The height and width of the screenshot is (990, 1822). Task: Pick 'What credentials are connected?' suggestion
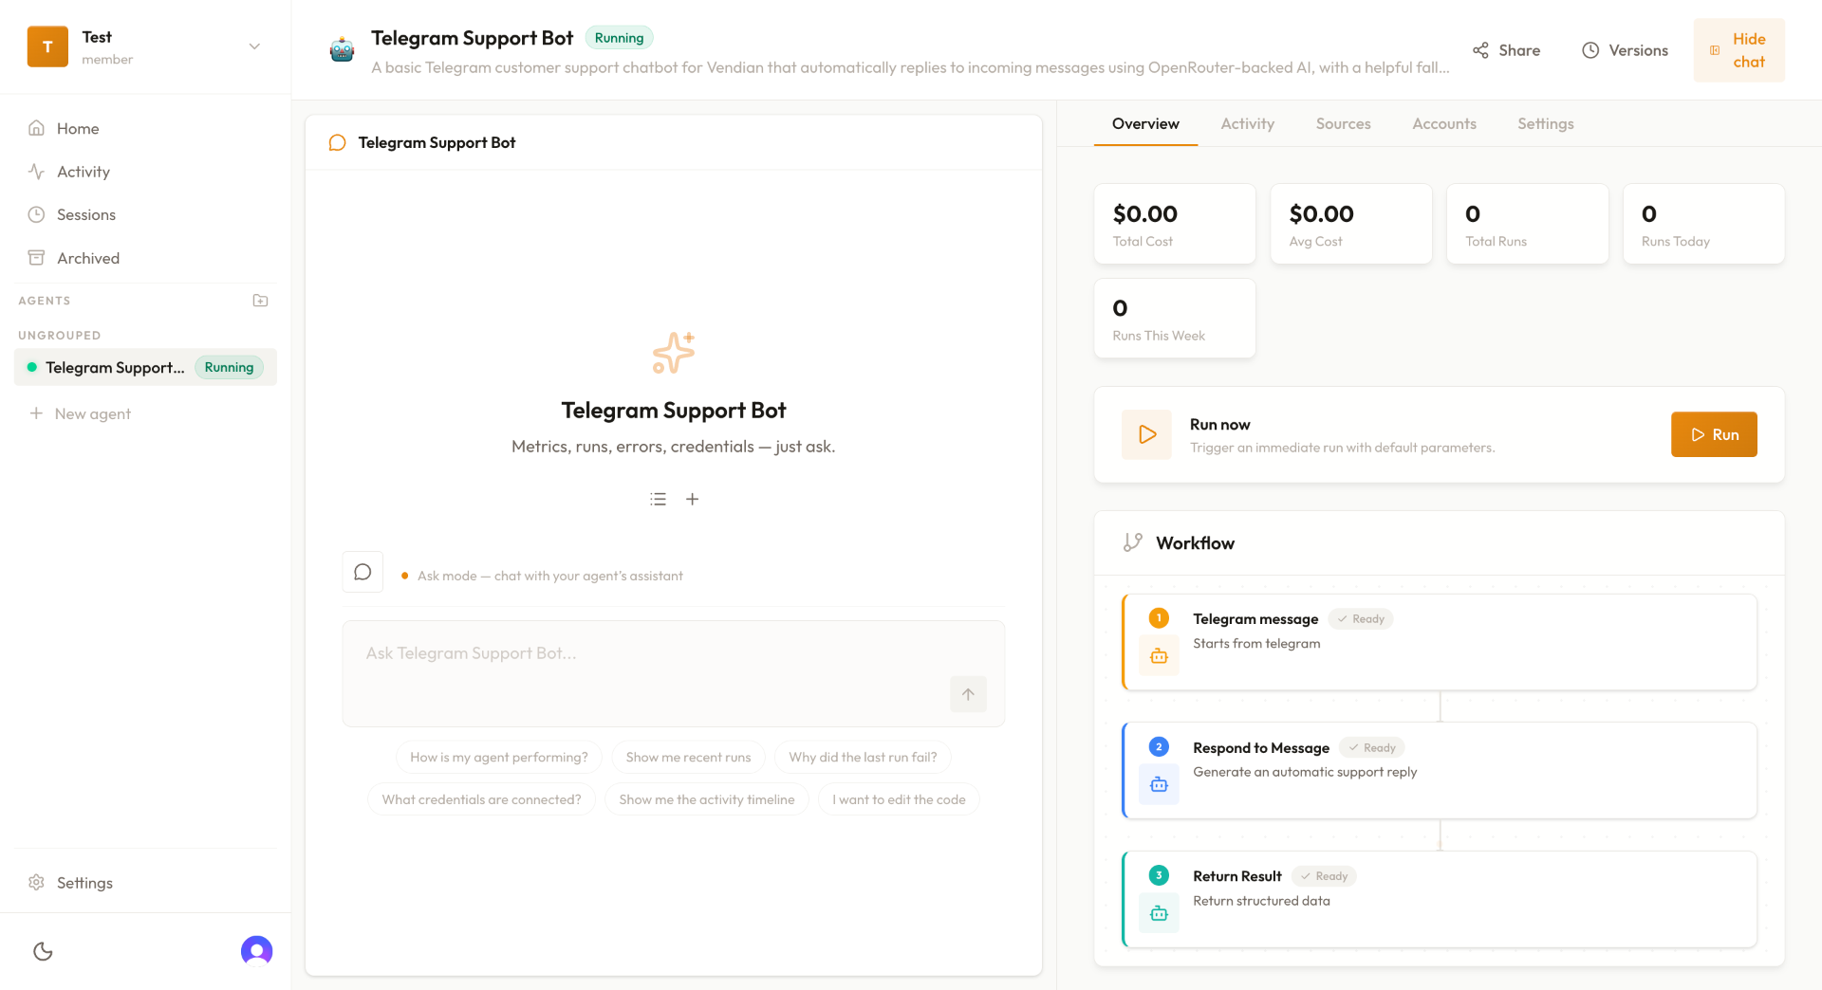(x=481, y=799)
